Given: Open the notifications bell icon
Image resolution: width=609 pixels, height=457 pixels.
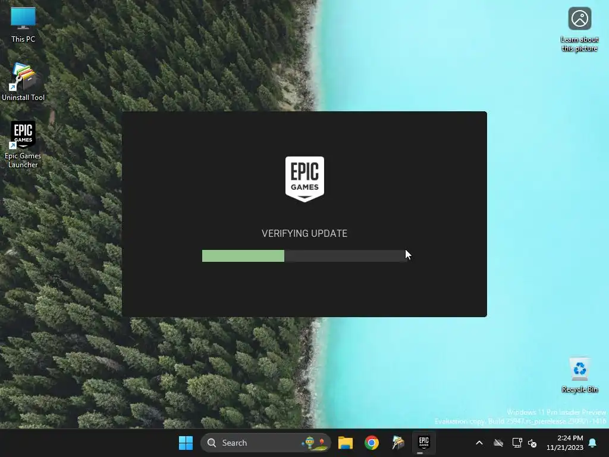Looking at the screenshot, I should tap(592, 443).
